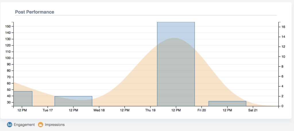This screenshot has width=294, height=131.
Task: Toggle the Impressions series label
Action: coord(55,125)
